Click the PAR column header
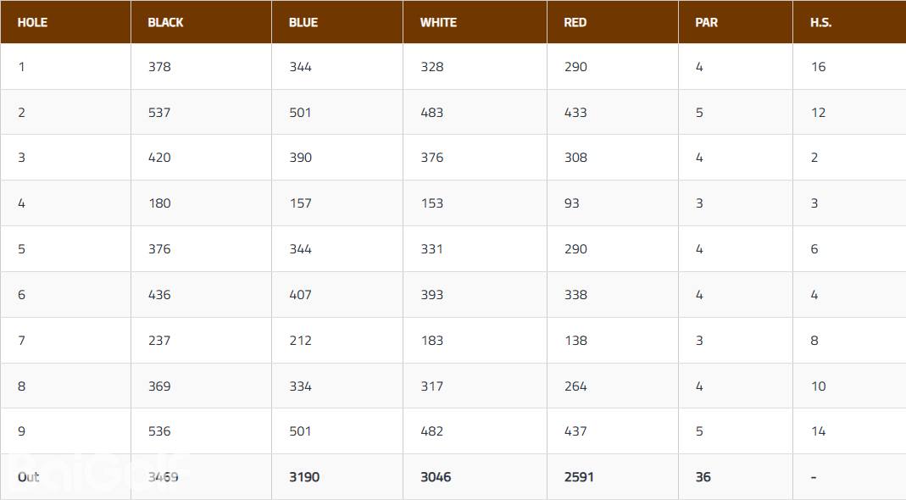Image resolution: width=906 pixels, height=500 pixels. [x=706, y=22]
